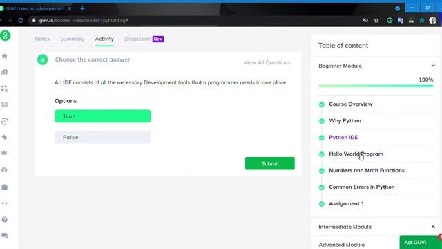Open the Why Python lesson
The image size is (442, 249).
pyautogui.click(x=345, y=121)
